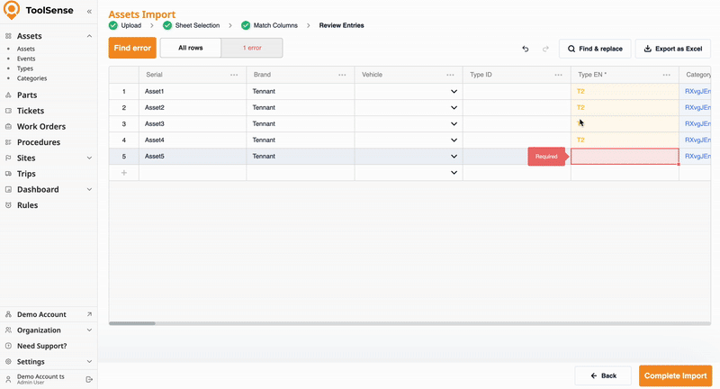
Task: Open Vehicle column options menu
Action: click(x=451, y=75)
